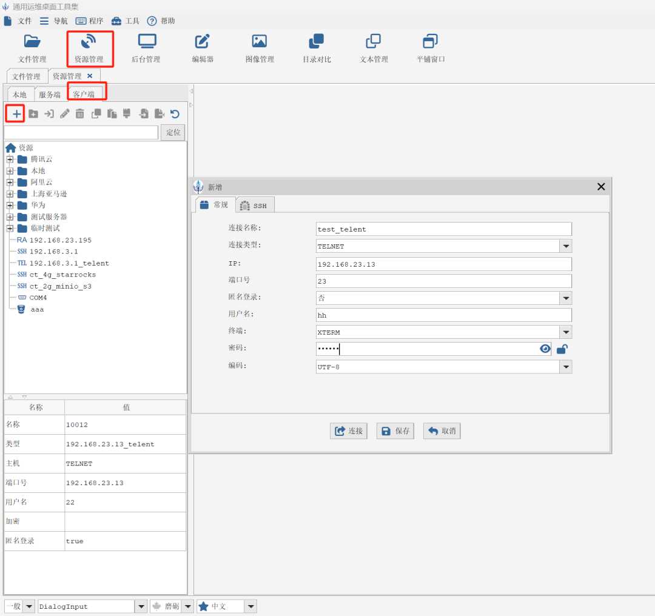Click the 资源 home root icon

[11, 148]
